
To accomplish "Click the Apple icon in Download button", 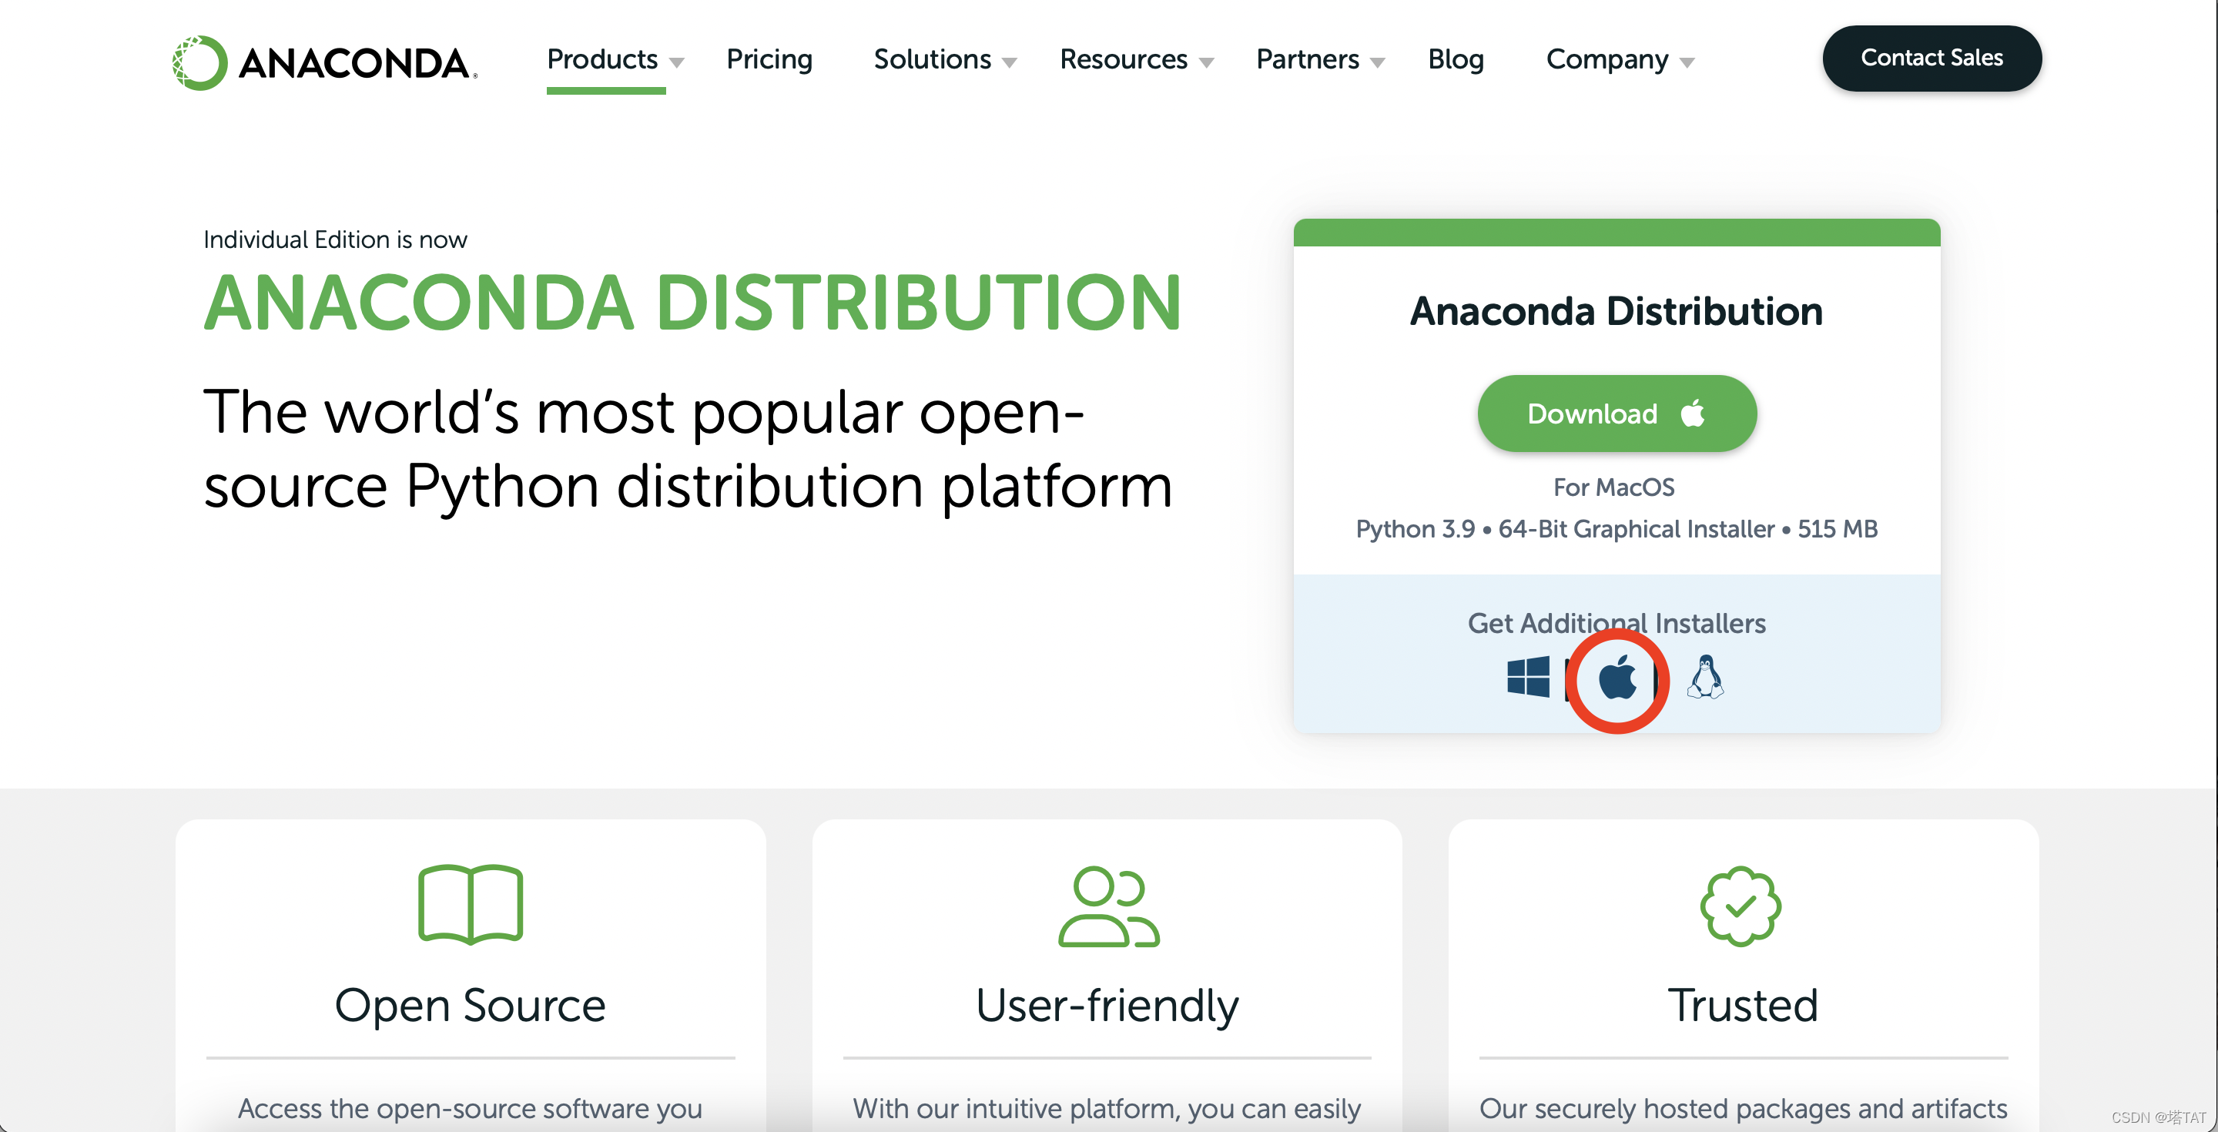I will pos(1693,414).
